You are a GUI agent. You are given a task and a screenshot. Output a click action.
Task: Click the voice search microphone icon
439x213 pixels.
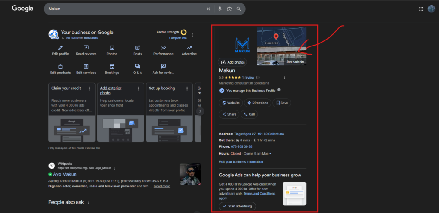220,9
